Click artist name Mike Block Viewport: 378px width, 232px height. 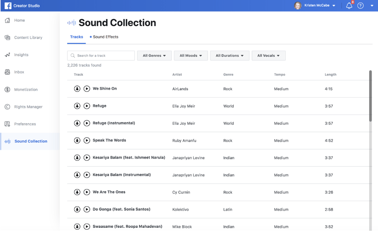coord(182,227)
